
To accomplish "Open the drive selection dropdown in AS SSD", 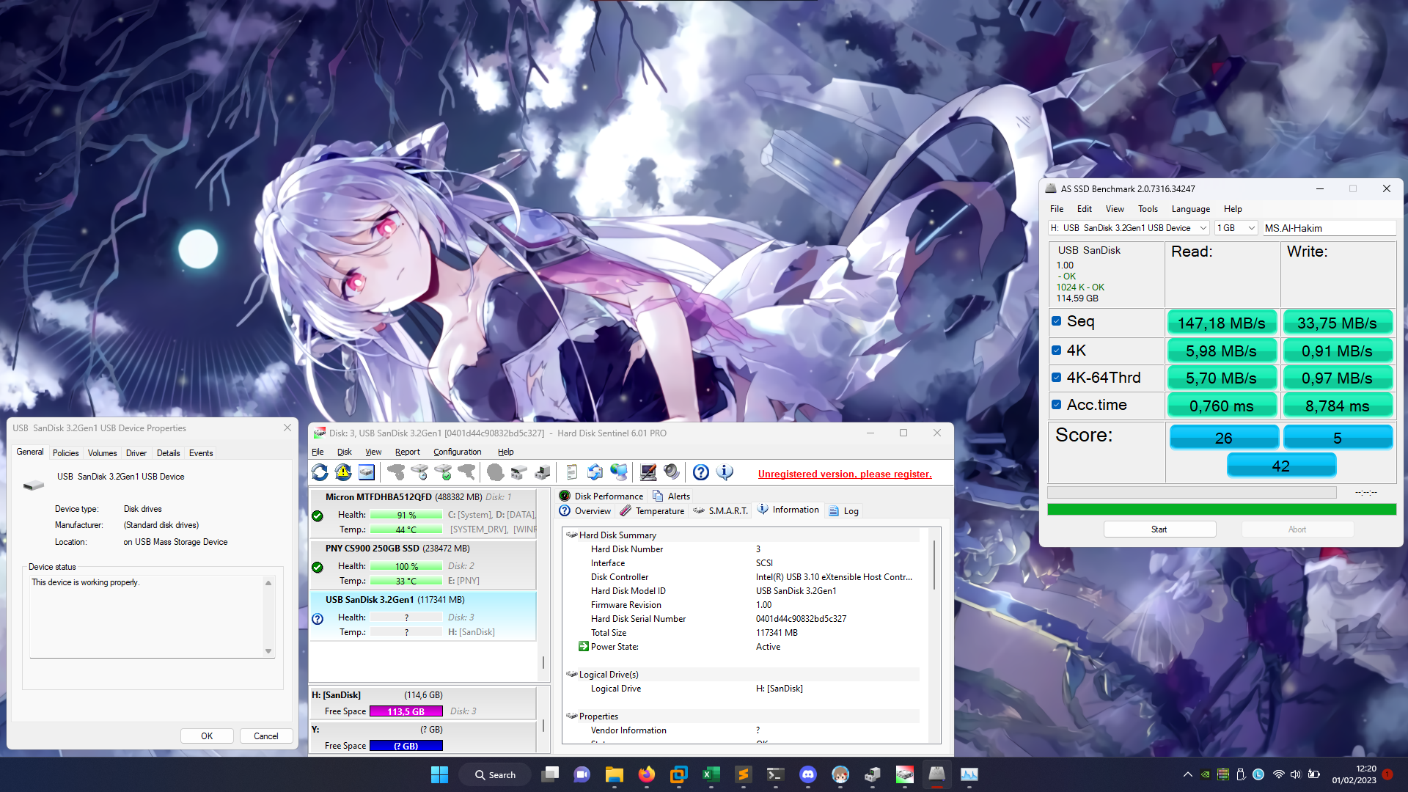I will 1129,228.
